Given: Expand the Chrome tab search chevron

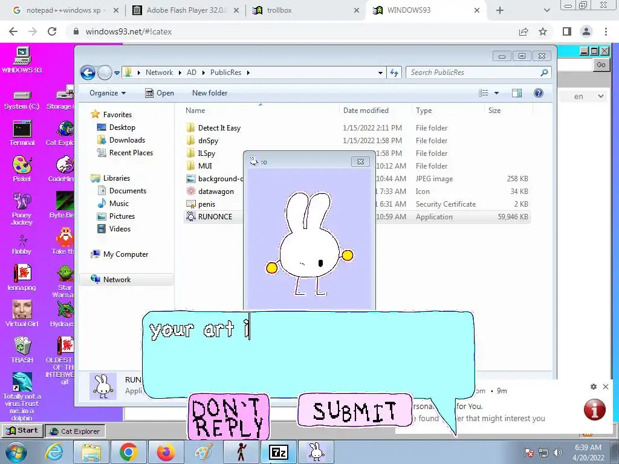Looking at the screenshot, I should point(546,10).
